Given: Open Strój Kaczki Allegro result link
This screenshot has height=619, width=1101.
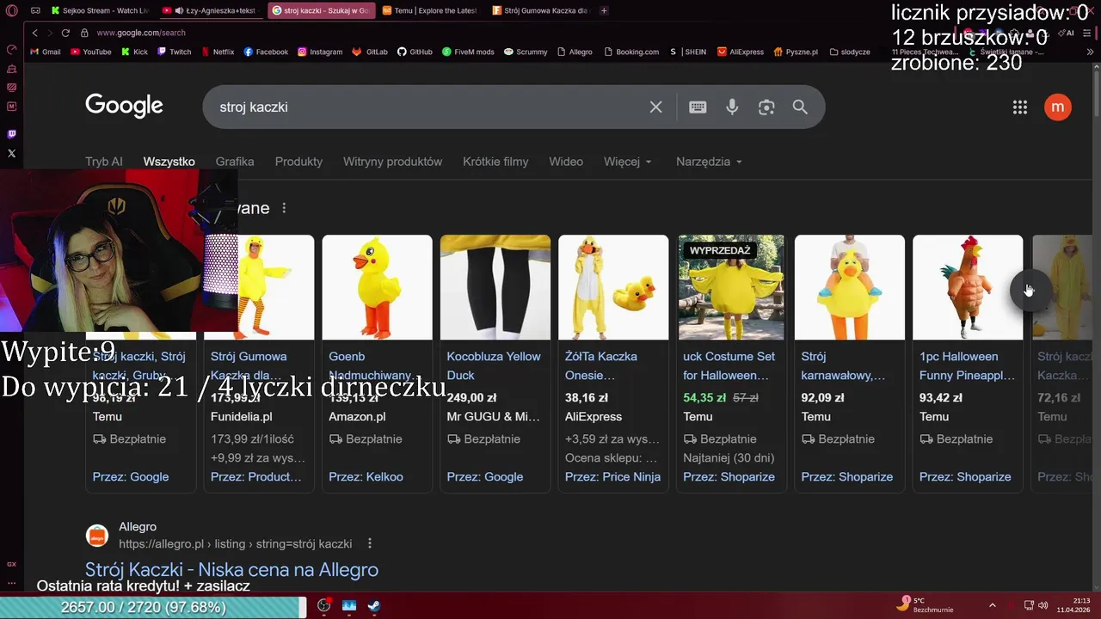Looking at the screenshot, I should point(231,569).
